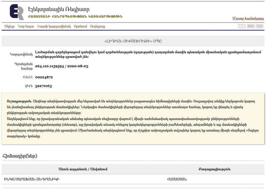Click the «ԼԻԴԻԱՆ ՍԻՔՅՈՒՐԻԹԻ» ՍՊԸ company heading
This screenshot has width=267, height=191.
click(133, 41)
